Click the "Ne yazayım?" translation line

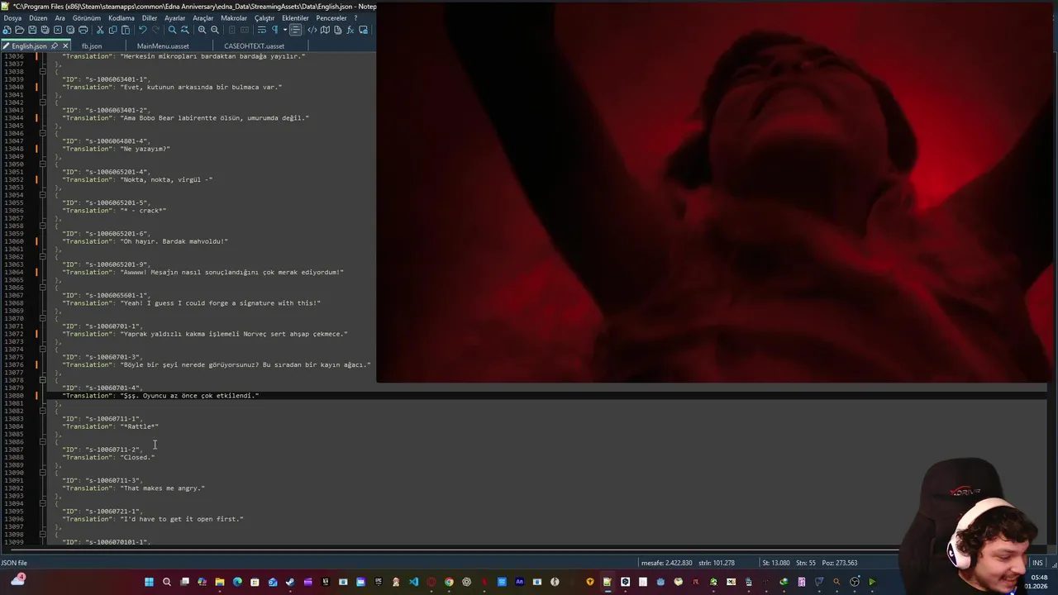[x=117, y=149]
